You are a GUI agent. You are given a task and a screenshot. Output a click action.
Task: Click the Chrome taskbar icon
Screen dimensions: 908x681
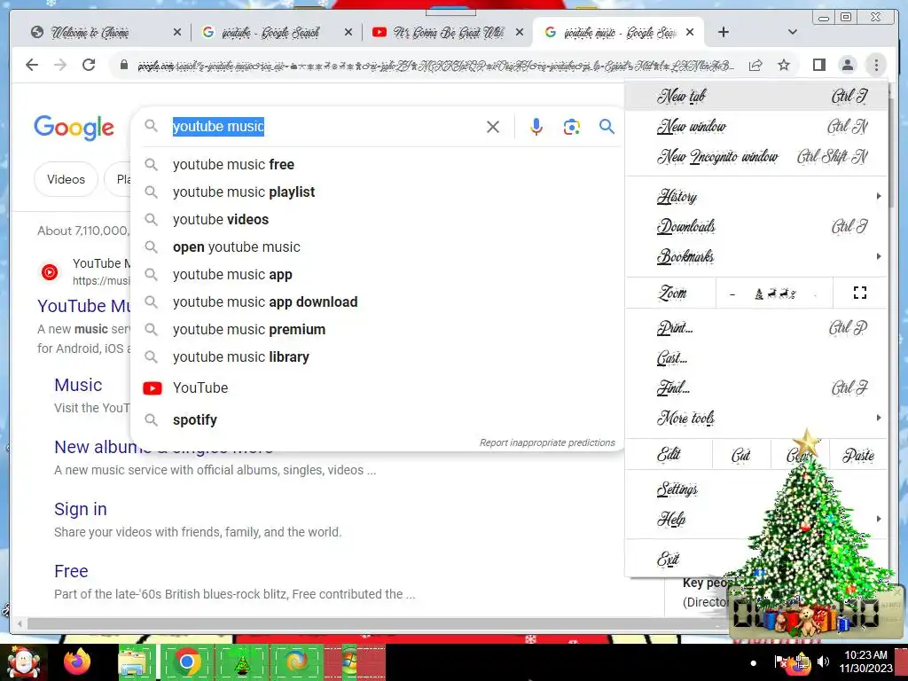pos(186,661)
